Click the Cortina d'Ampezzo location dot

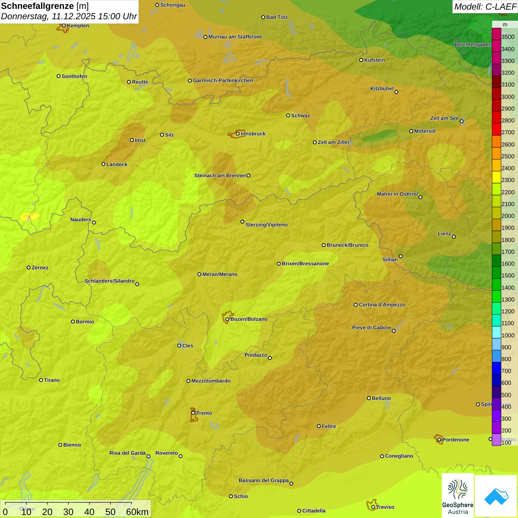(x=356, y=305)
